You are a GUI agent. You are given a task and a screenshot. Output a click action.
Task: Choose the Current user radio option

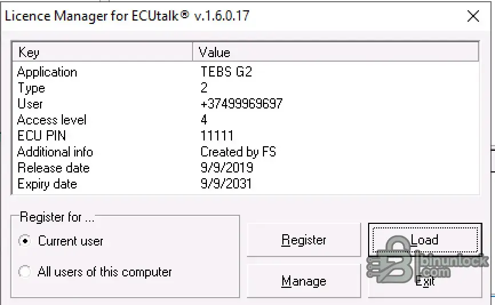[25, 240]
